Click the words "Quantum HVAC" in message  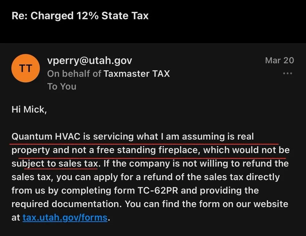[46, 136]
